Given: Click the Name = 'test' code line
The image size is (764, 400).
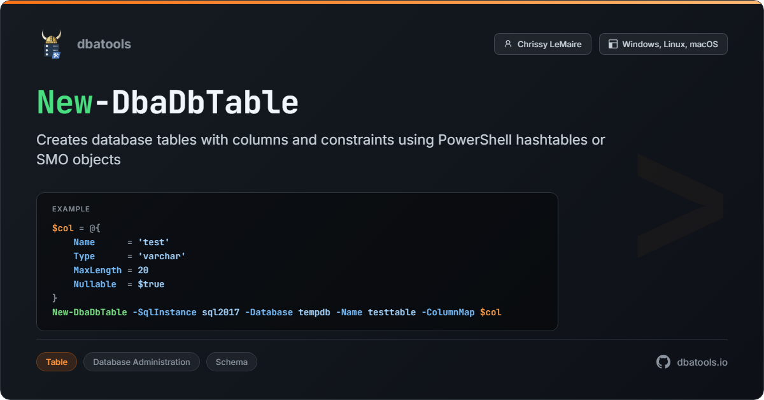Looking at the screenshot, I should 122,242.
